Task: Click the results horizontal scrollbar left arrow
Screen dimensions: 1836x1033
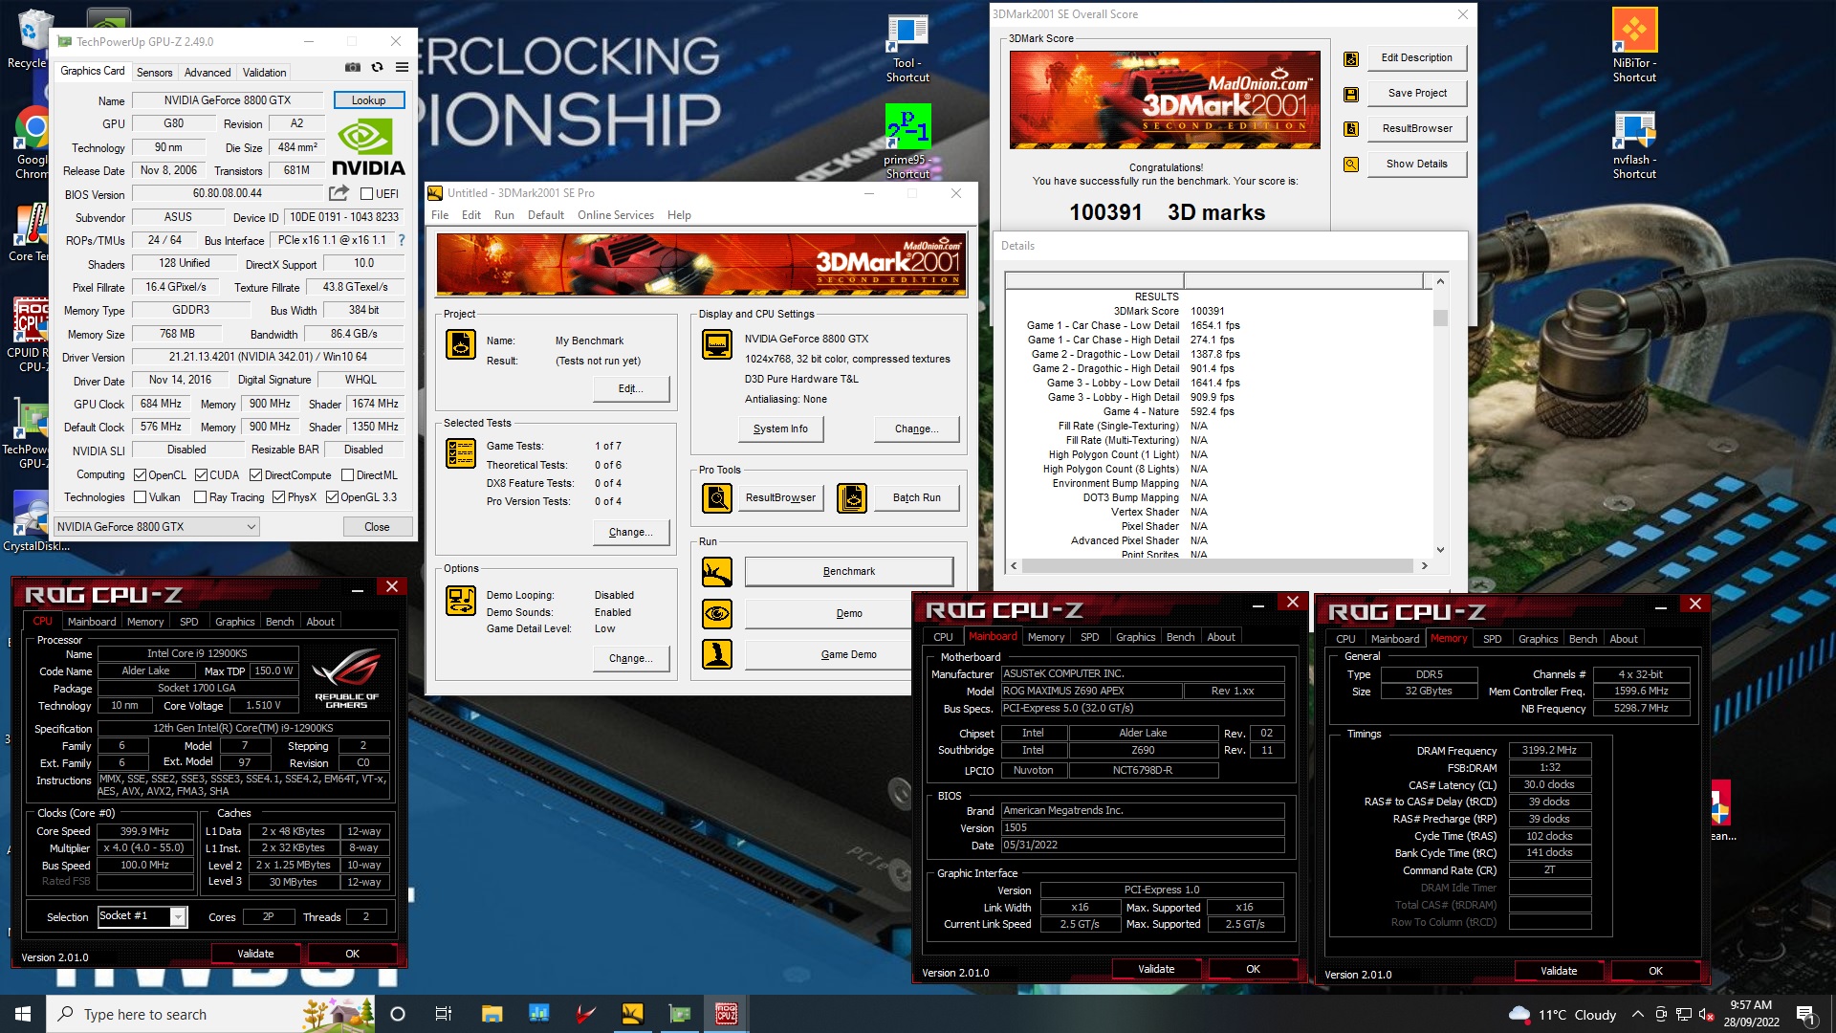Action: pyautogui.click(x=1015, y=566)
